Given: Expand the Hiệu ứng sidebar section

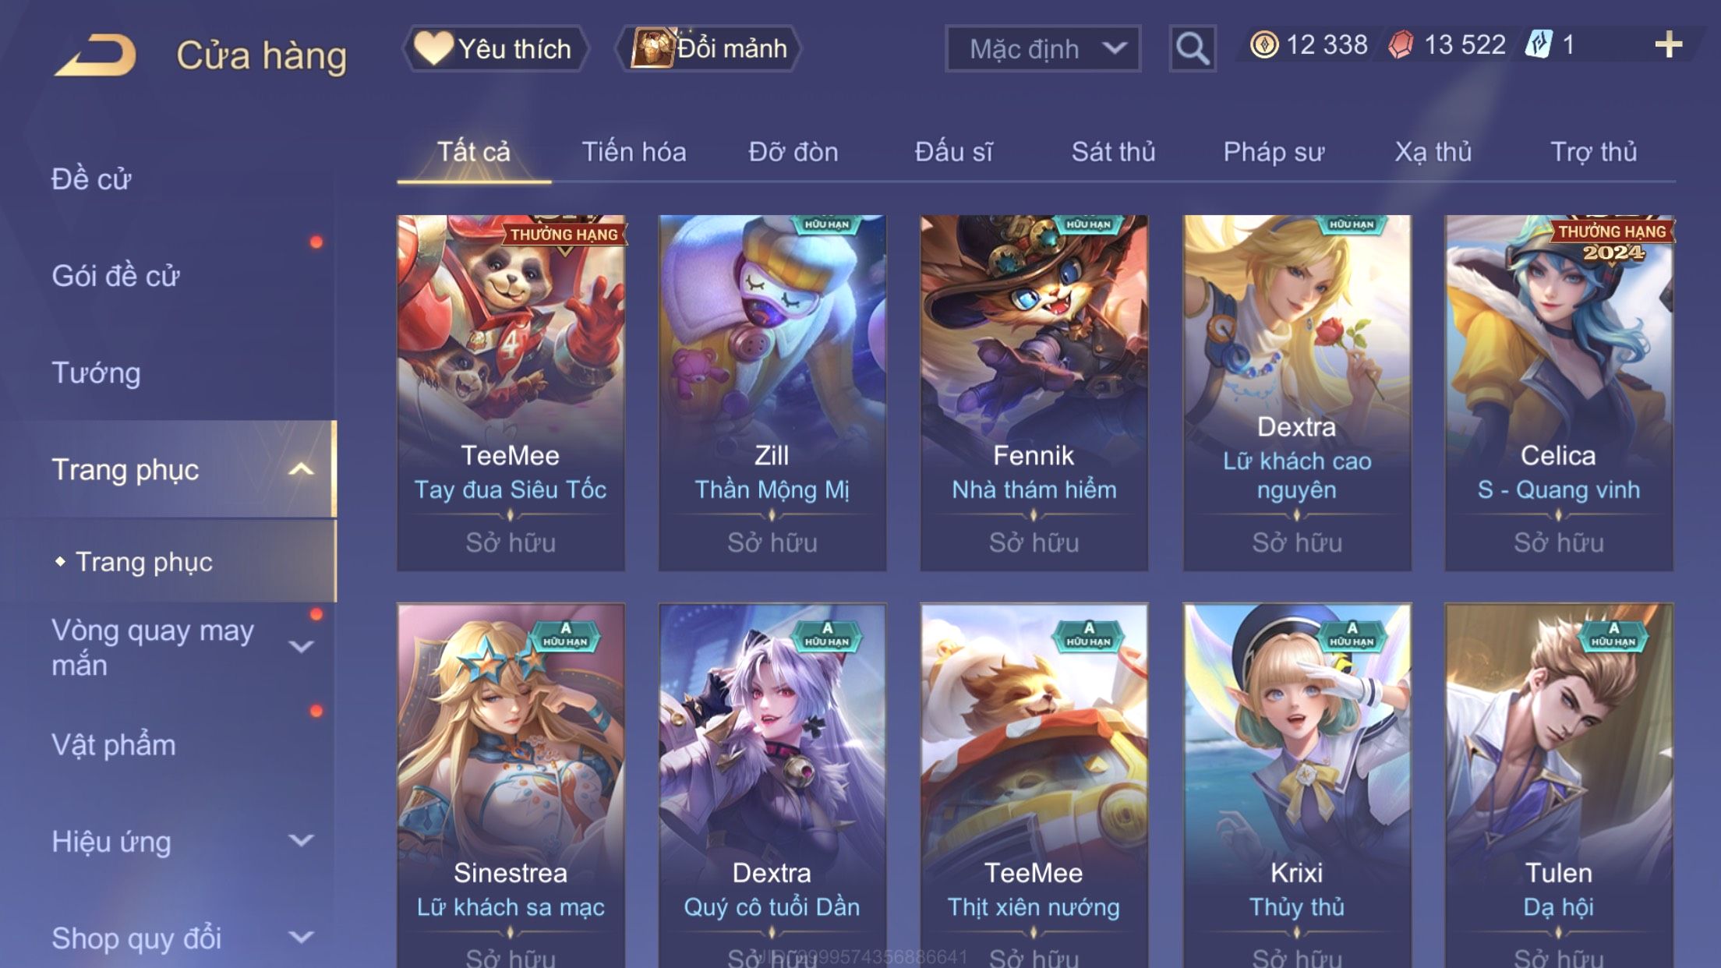Looking at the screenshot, I should point(301,840).
